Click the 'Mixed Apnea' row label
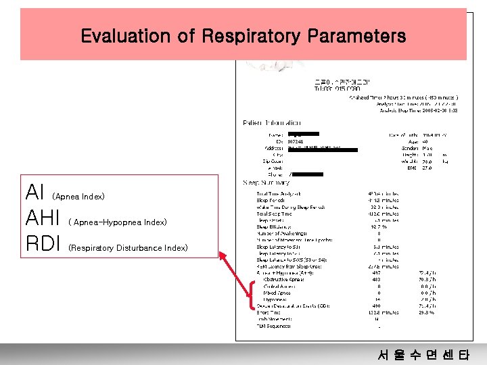Image resolution: width=487 pixels, height=365 pixels. pos(277,293)
